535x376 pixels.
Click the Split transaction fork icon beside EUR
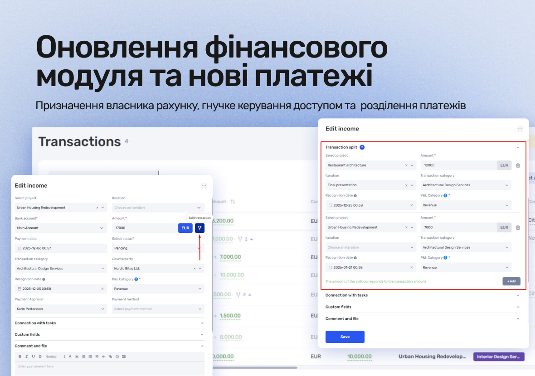click(x=199, y=228)
